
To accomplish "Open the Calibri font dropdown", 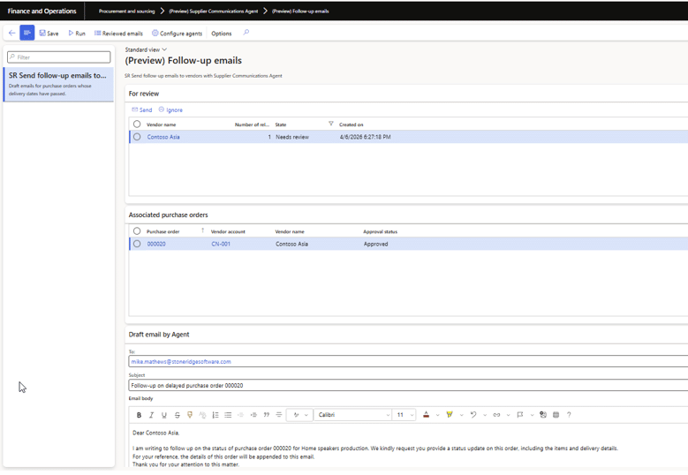I will tap(352, 415).
